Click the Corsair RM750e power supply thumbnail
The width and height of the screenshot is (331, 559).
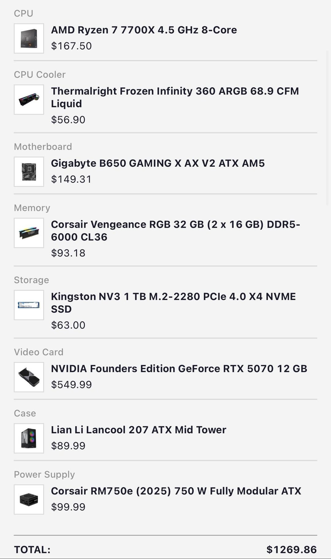pos(29,500)
